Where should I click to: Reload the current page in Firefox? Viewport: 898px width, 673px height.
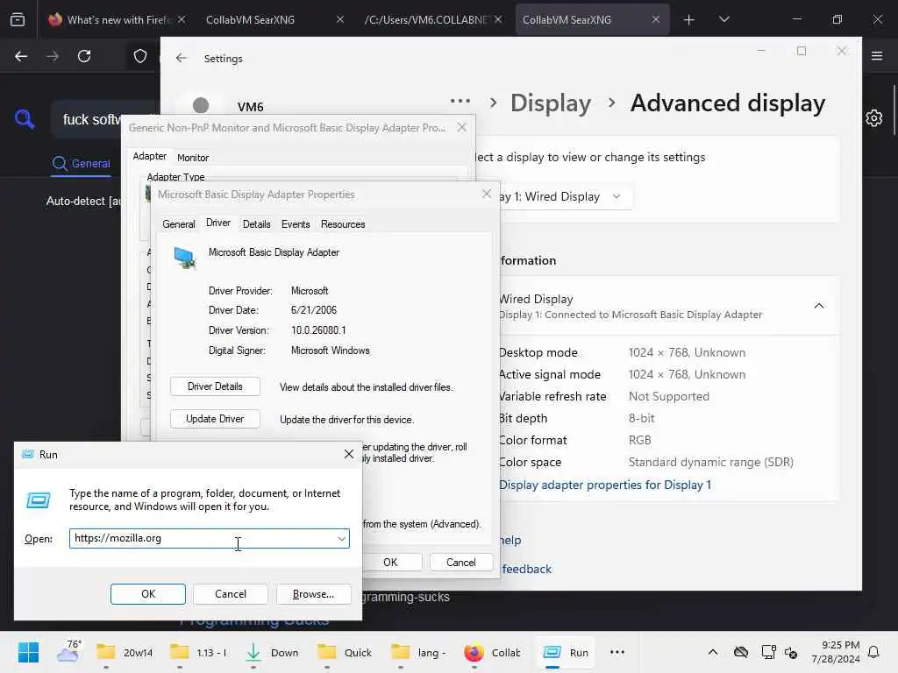84,56
